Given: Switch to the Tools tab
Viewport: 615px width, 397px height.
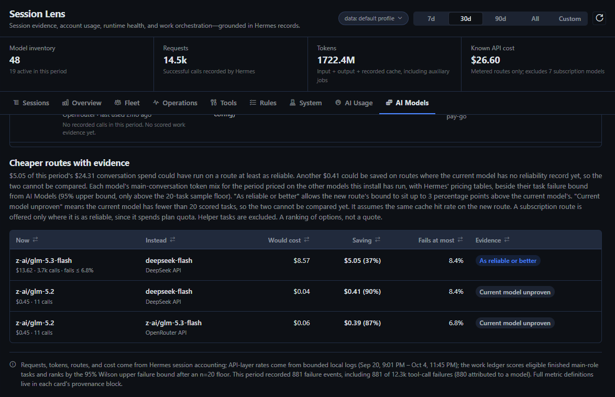Looking at the screenshot, I should [x=224, y=103].
